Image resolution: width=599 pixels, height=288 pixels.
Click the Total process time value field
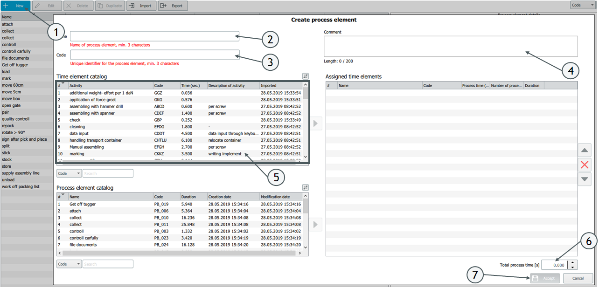555,265
